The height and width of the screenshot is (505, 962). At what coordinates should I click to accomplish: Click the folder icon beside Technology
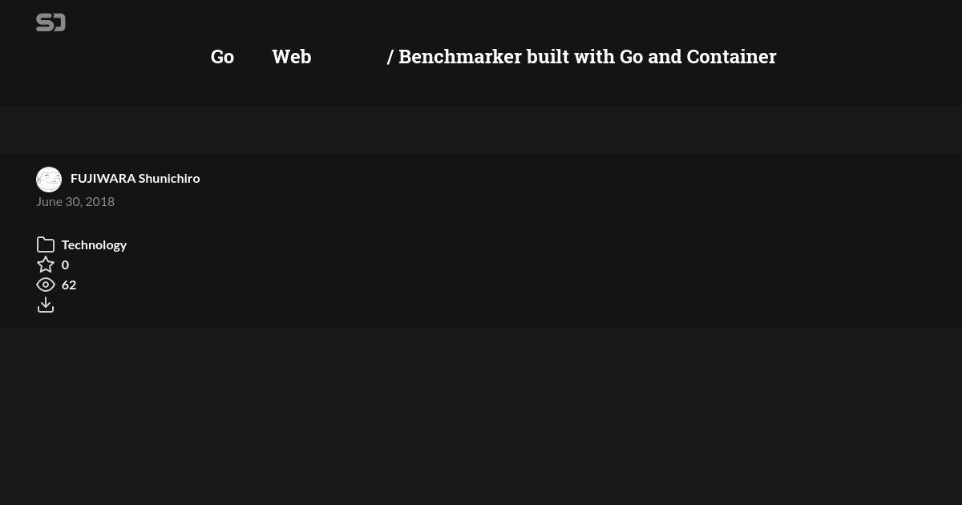(46, 244)
